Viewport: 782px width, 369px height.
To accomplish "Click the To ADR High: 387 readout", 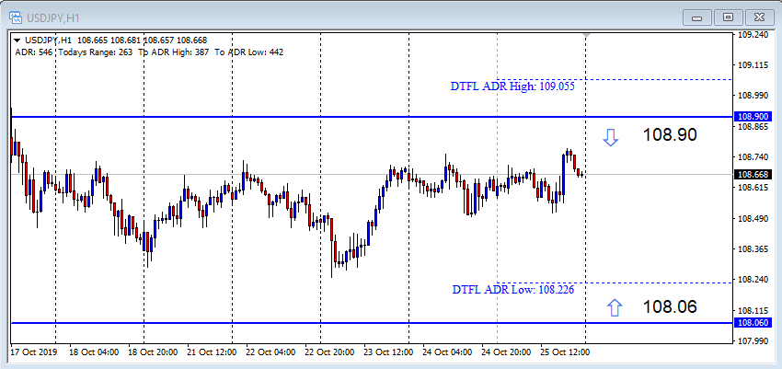I will coord(174,52).
